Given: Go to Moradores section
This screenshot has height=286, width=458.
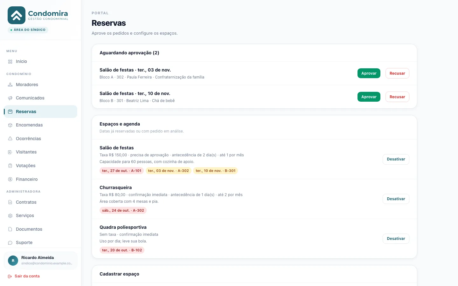Looking at the screenshot, I should (x=40, y=85).
